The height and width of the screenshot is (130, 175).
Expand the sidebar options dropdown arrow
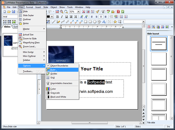coord(172,27)
